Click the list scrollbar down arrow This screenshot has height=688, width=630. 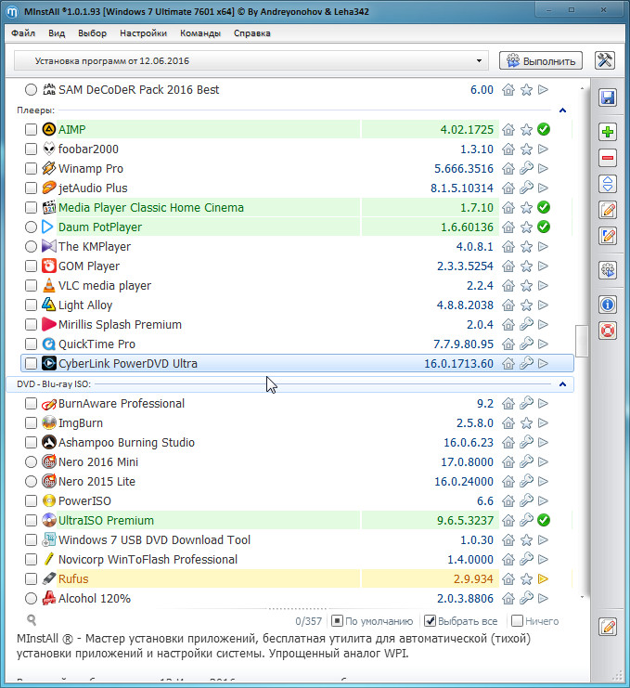tap(582, 597)
